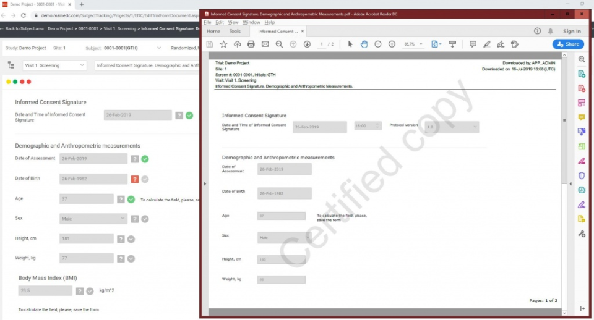Open Create PDF tool in right pane
This screenshot has width=594, height=320.
(x=582, y=88)
